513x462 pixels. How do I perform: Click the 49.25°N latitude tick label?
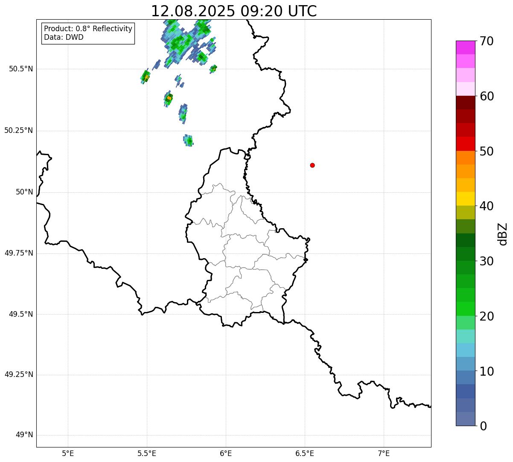[19, 375]
